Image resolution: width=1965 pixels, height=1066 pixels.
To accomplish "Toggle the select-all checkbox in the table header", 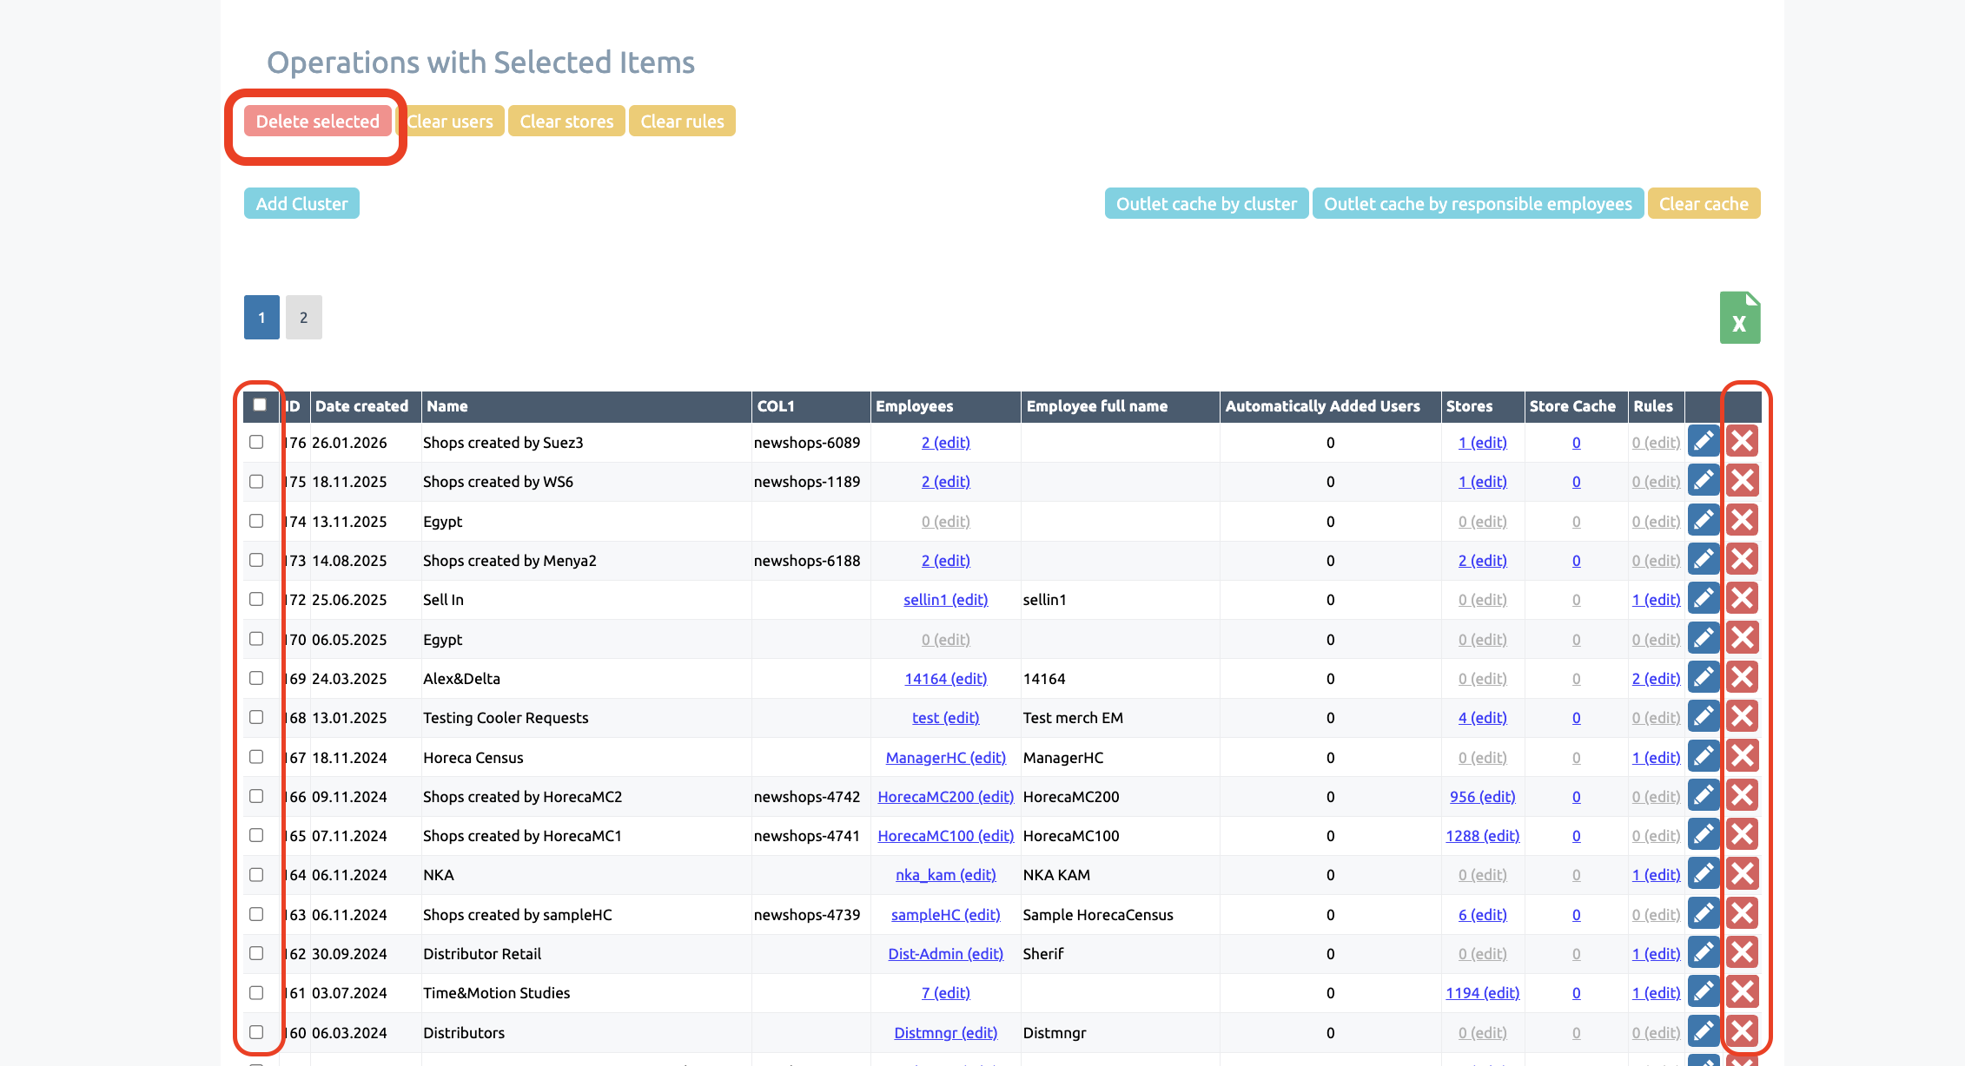I will pyautogui.click(x=260, y=405).
